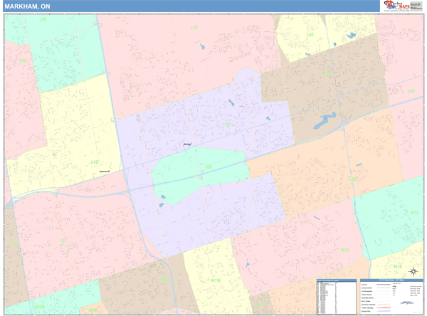The height and width of the screenshot is (316, 427).
Task: Select the L6C postal code label
Action: 194,28
